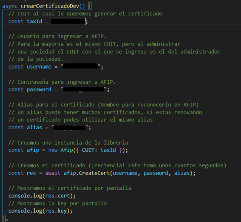Click the opening curly brace after crearCertificadoDev()
Image resolution: width=241 pixels, height=222 pixels.
(90, 6)
